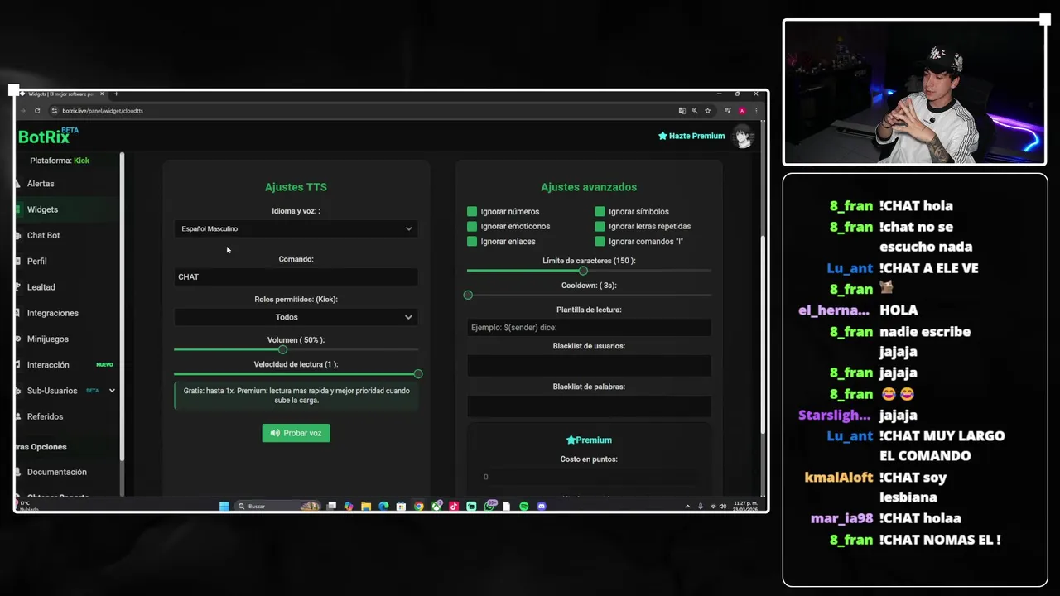
Task: Open the user profile avatar menu
Action: (x=743, y=137)
